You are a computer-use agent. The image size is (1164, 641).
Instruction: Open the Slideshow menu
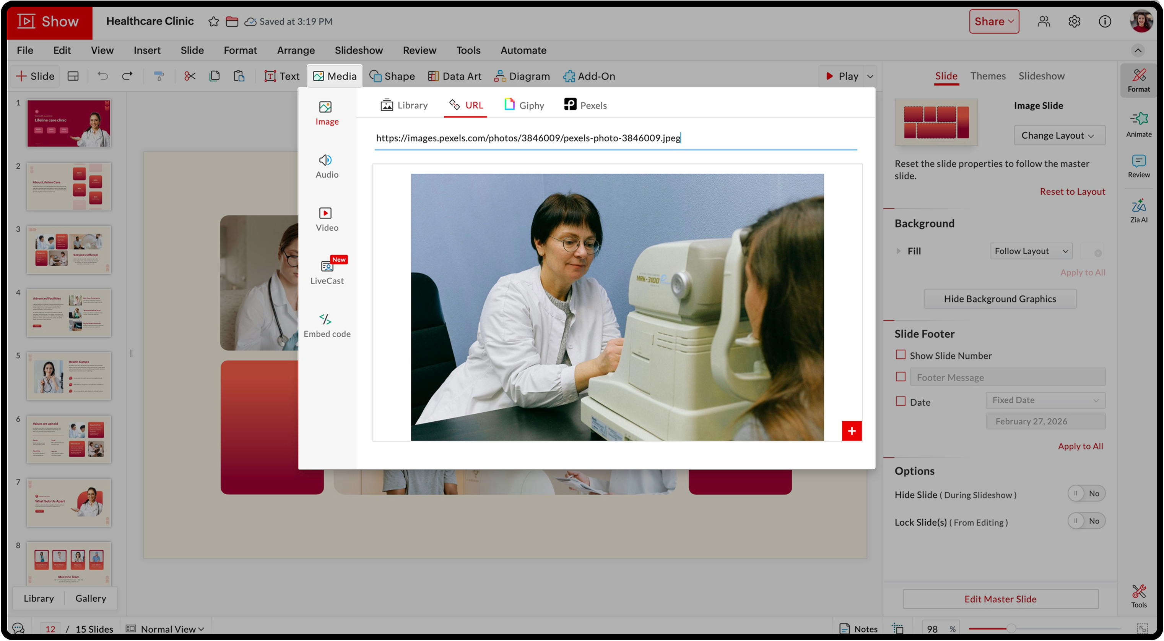click(358, 50)
